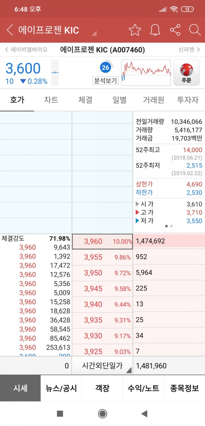Switch to the 차트 tab
The image size is (205, 426).
click(x=51, y=100)
